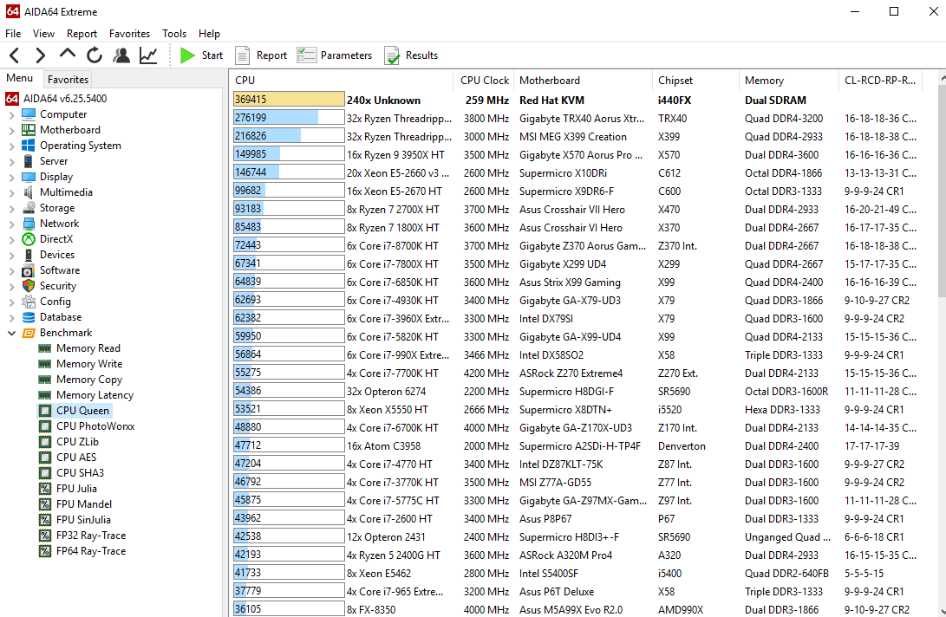Open benchmark Parameters
Screen dimensions: 946x617
tap(334, 55)
